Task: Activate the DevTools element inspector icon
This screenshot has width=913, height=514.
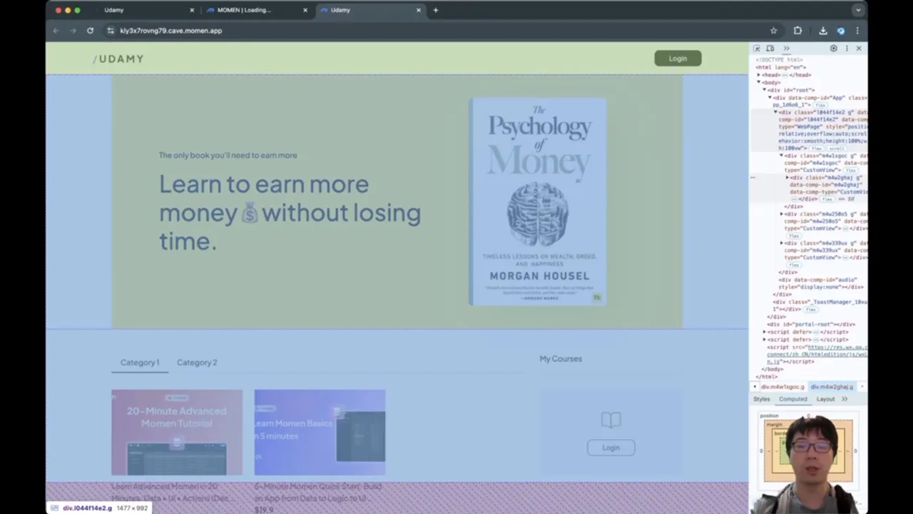Action: point(757,49)
